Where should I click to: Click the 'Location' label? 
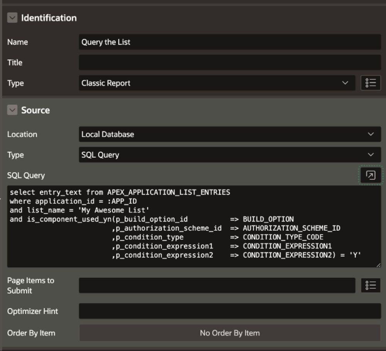(22, 134)
